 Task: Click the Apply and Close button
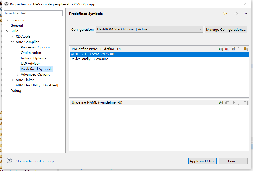point(203,161)
